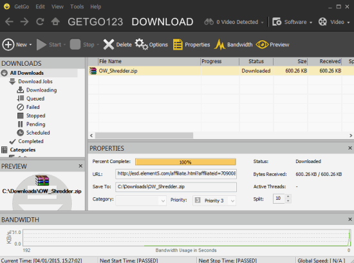The image size is (354, 263).
Task: Open the Stop dropdown arrow
Action: coord(98,44)
